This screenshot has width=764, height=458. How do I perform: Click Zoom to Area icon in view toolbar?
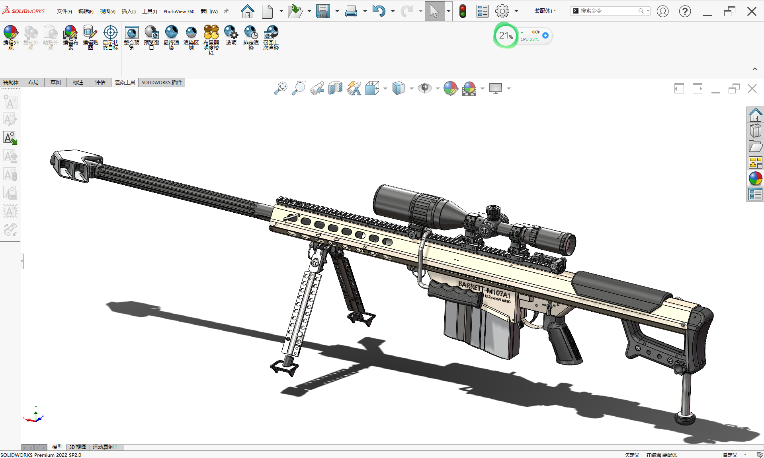point(299,88)
